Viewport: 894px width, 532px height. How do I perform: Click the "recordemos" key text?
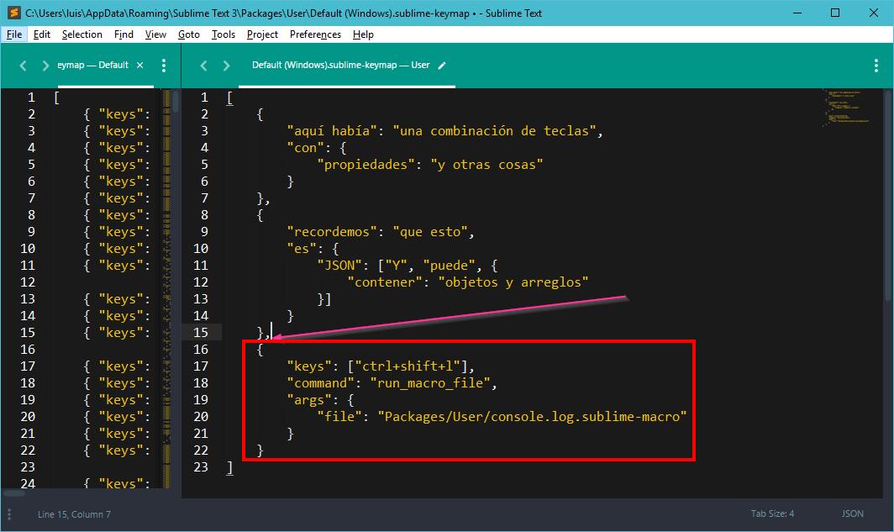pos(332,232)
